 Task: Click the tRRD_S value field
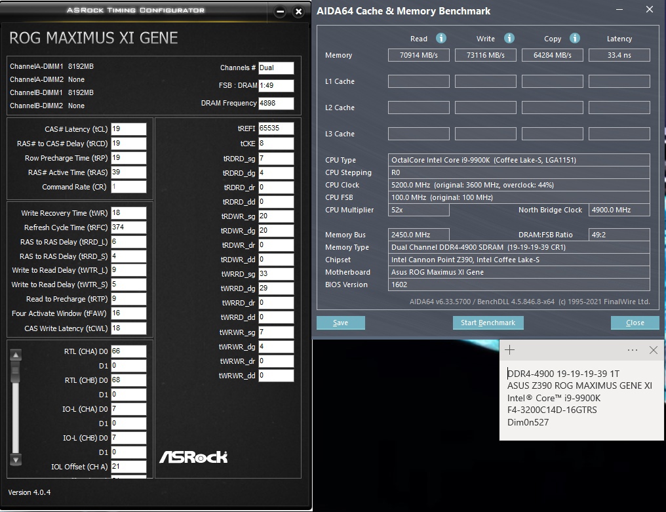coord(128,256)
